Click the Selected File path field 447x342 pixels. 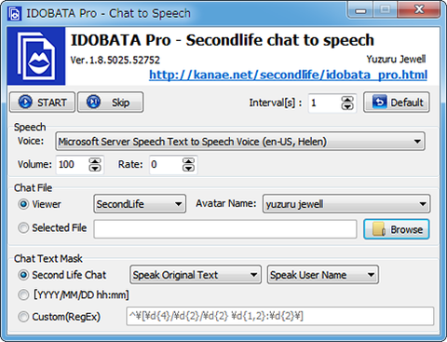tap(225, 229)
